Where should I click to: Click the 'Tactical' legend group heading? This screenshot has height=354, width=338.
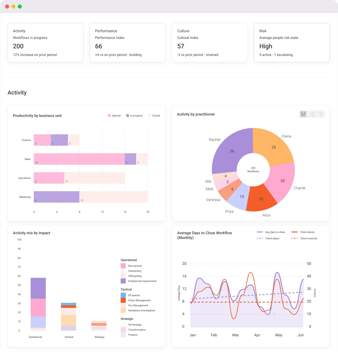coord(126,290)
